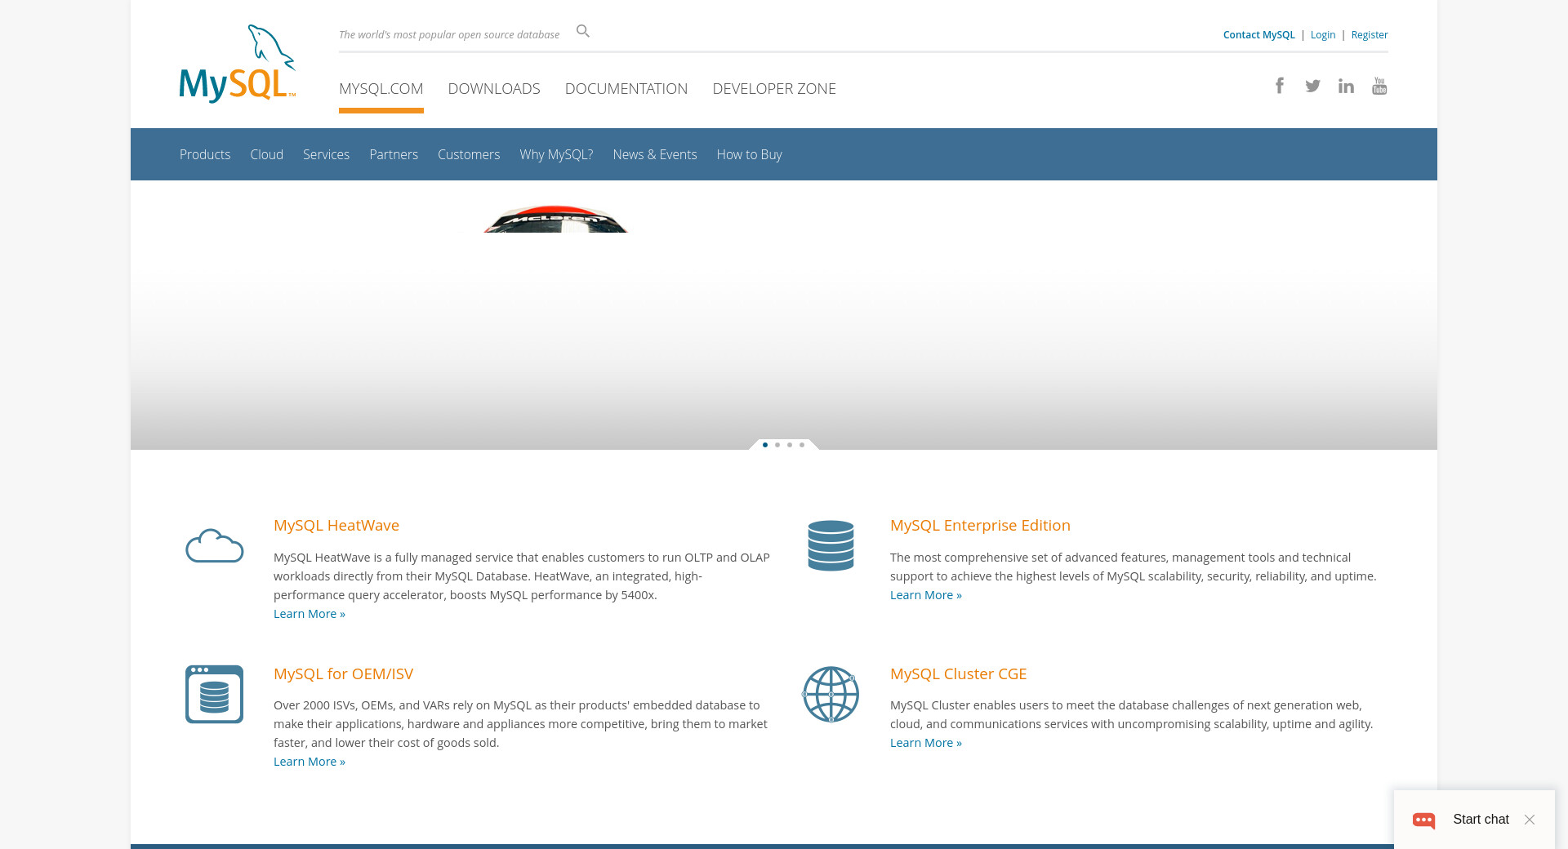Select the fourth carousel slide dot
Image resolution: width=1568 pixels, height=849 pixels.
click(x=802, y=445)
